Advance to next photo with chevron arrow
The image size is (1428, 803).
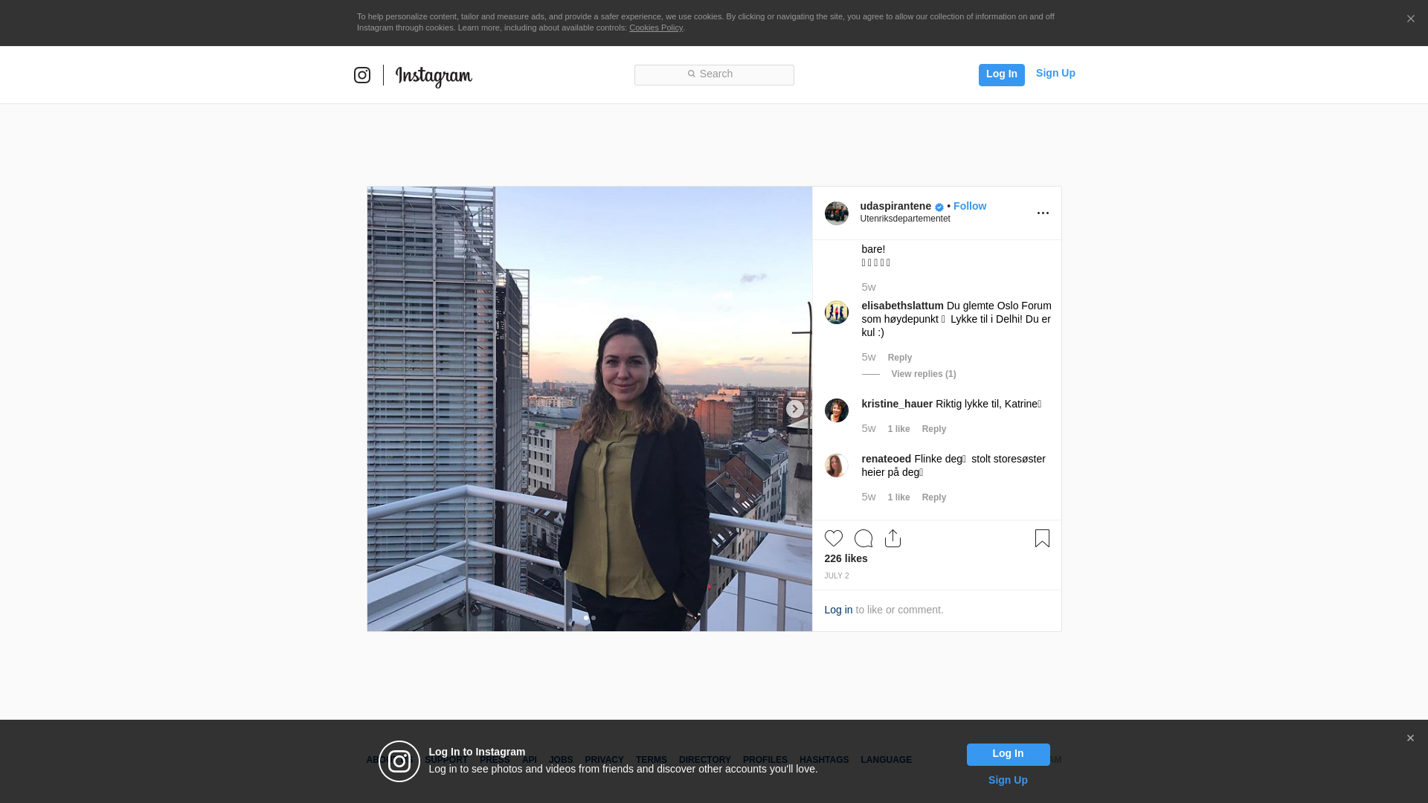(794, 409)
